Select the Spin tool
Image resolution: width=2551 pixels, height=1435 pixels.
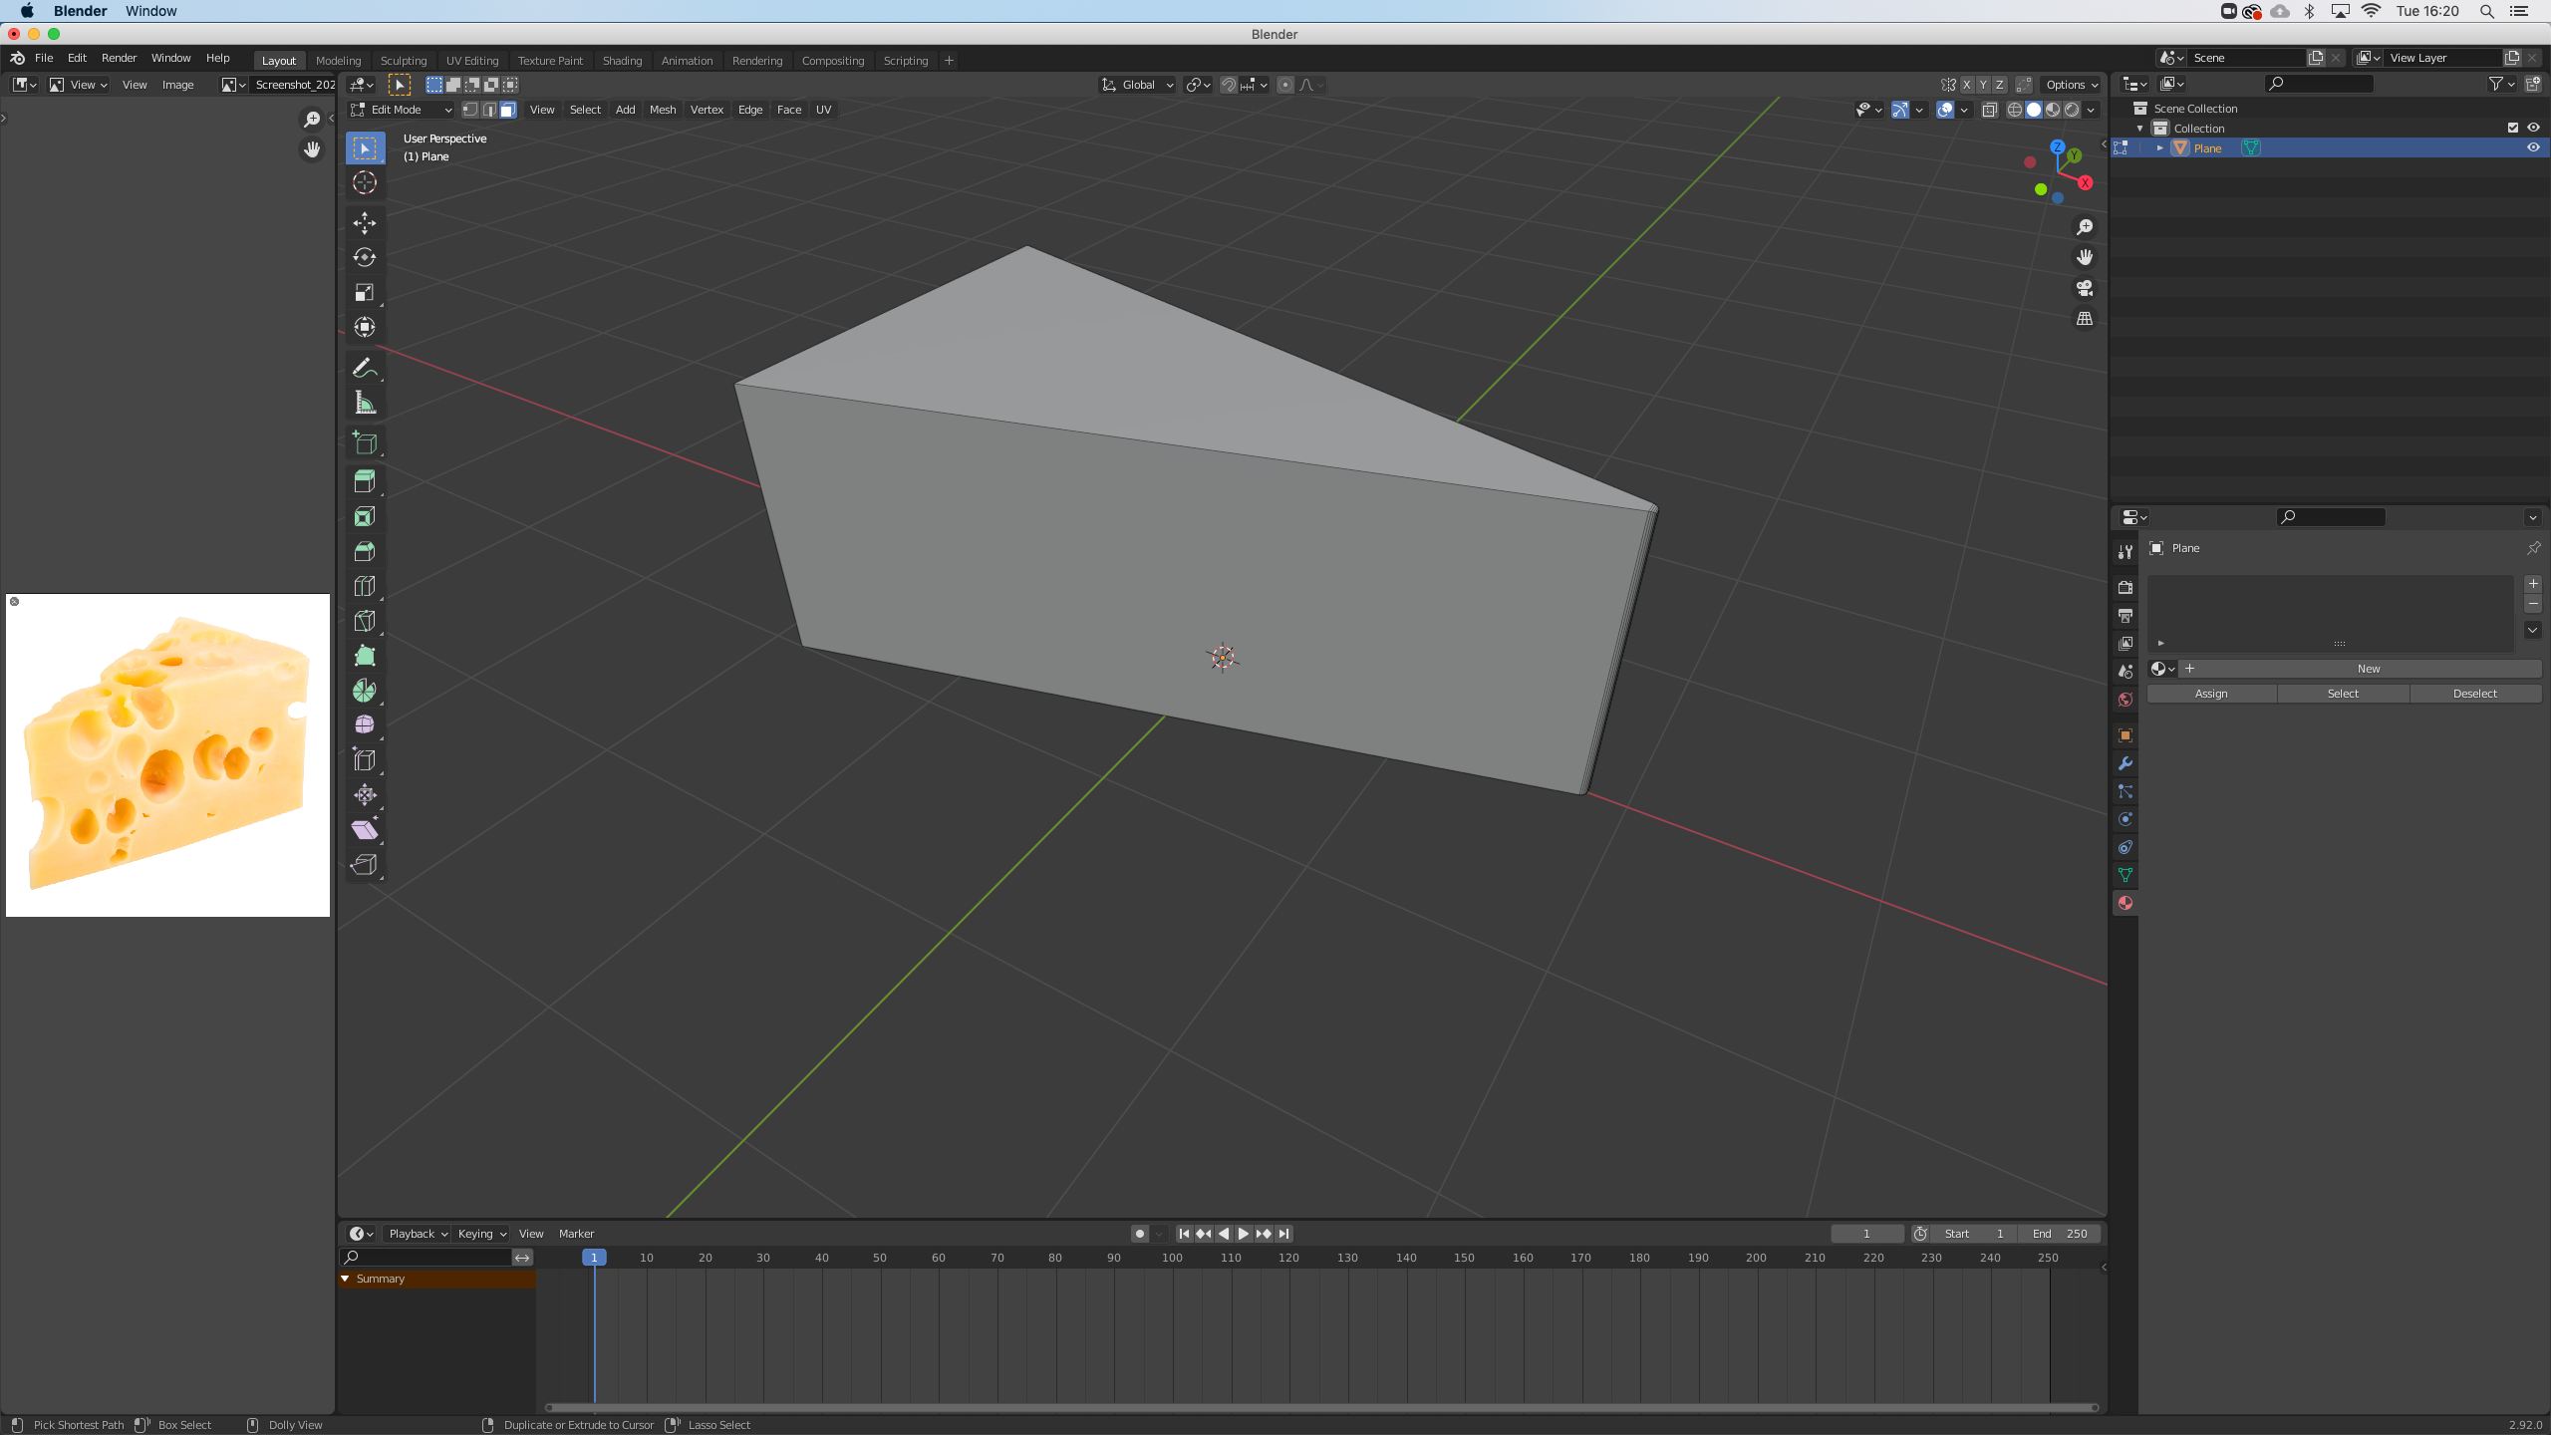[365, 692]
